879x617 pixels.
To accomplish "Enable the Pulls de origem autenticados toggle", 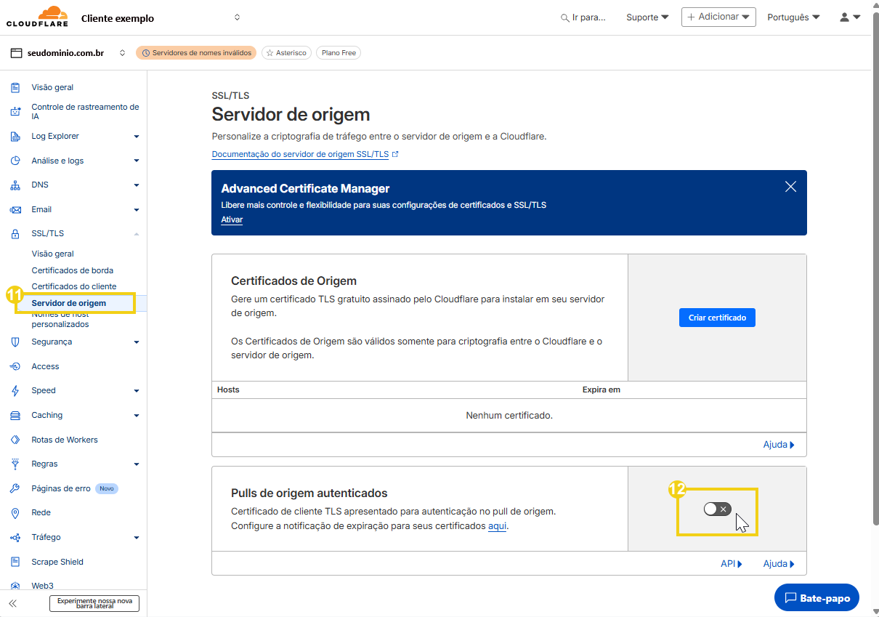I will 716,509.
